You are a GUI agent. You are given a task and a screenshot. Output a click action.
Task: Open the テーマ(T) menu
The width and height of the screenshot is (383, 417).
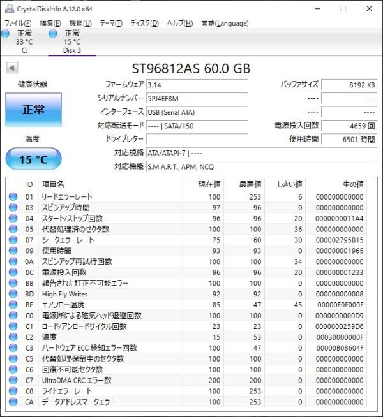(111, 23)
